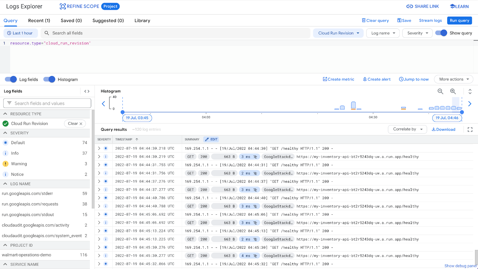Click the Create metric chart icon
The width and height of the screenshot is (478, 269).
[325, 79]
